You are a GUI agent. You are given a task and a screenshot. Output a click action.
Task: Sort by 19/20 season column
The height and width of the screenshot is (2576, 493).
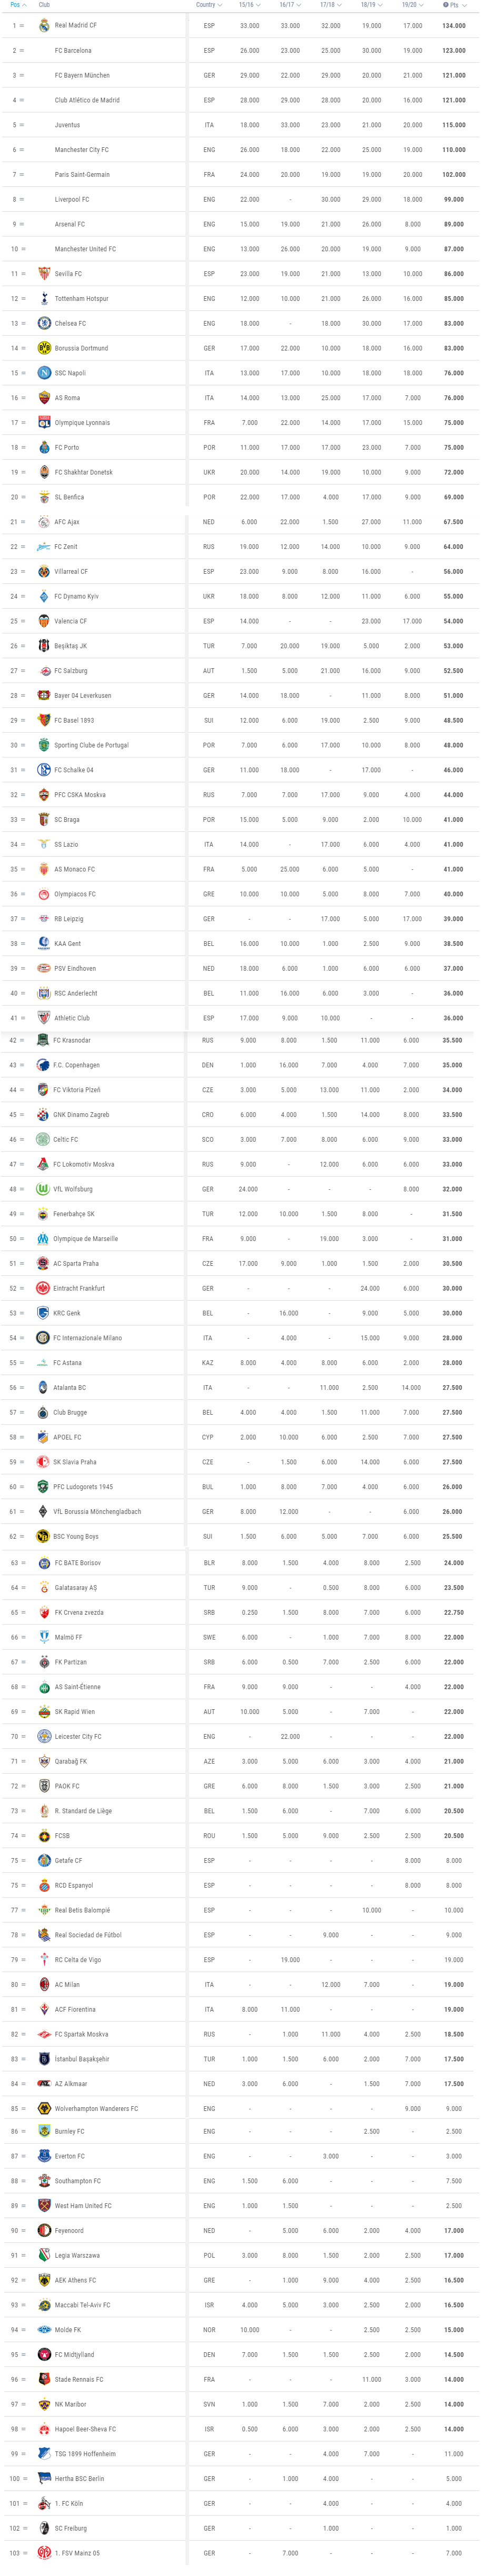[x=412, y=5]
